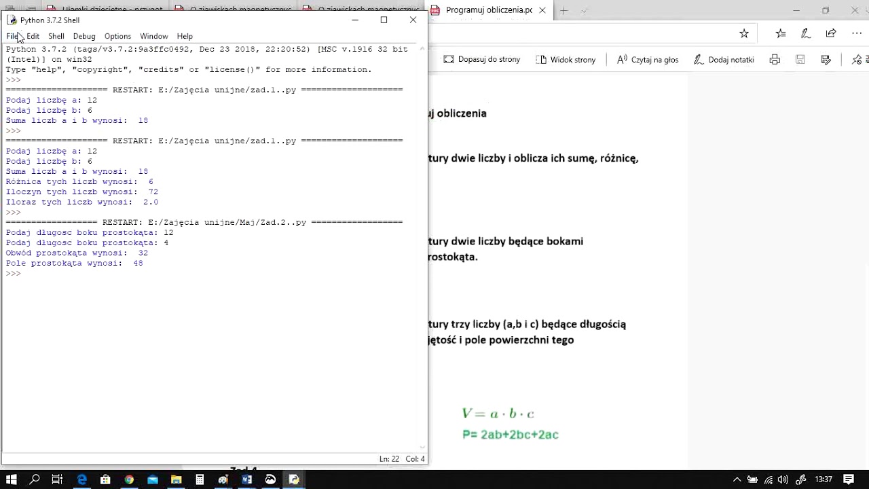This screenshot has width=869, height=489.
Task: Open the File menu in Python Shell
Action: click(x=13, y=36)
